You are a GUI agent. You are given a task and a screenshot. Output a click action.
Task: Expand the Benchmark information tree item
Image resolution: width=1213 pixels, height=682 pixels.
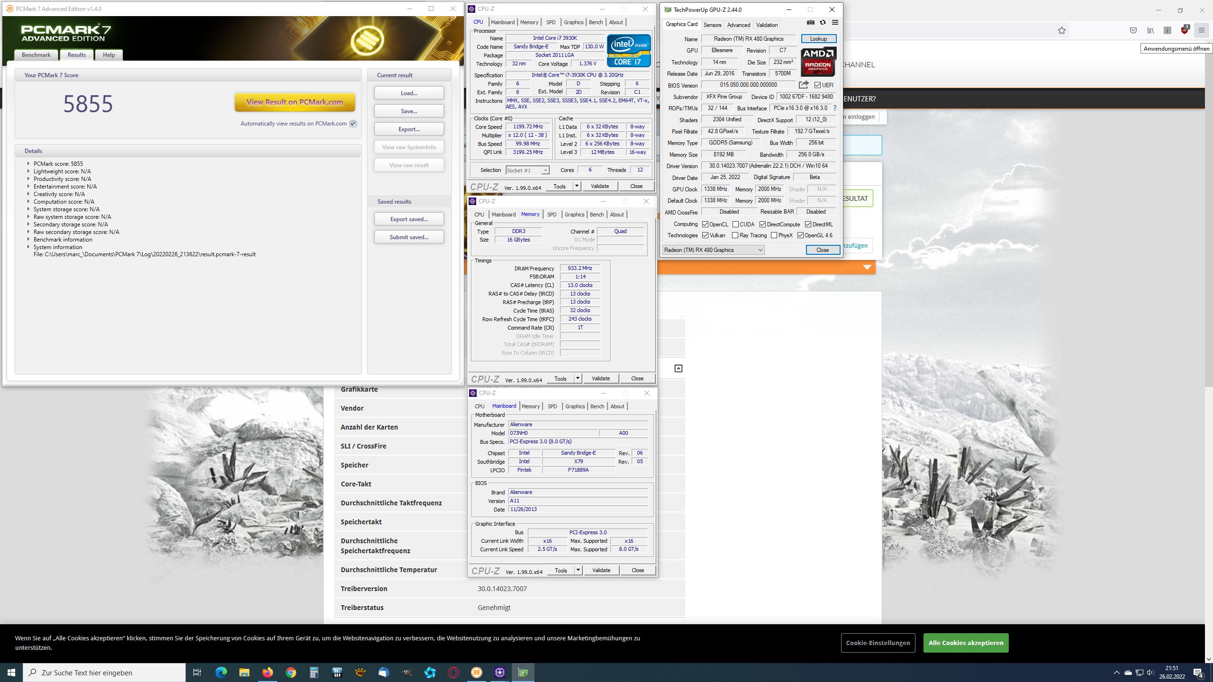(x=28, y=239)
